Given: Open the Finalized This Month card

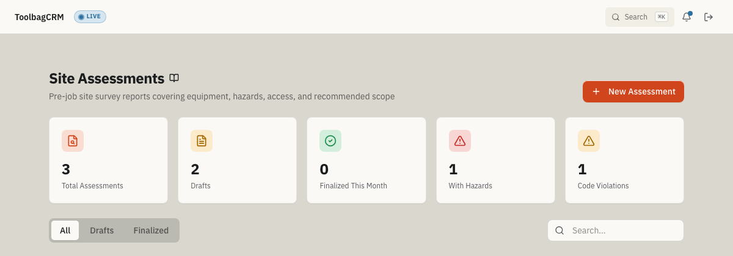Looking at the screenshot, I should point(366,160).
